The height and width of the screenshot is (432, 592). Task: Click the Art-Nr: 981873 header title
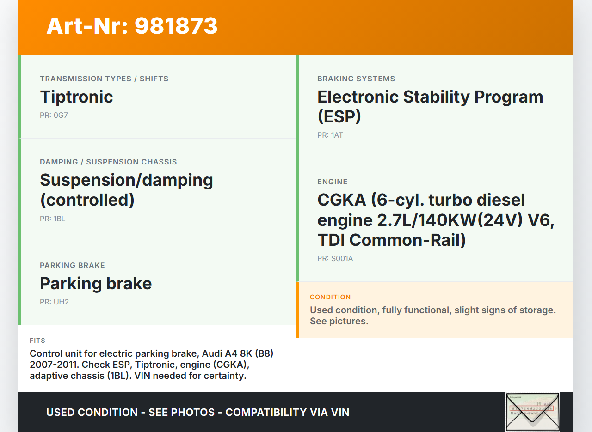coord(132,26)
